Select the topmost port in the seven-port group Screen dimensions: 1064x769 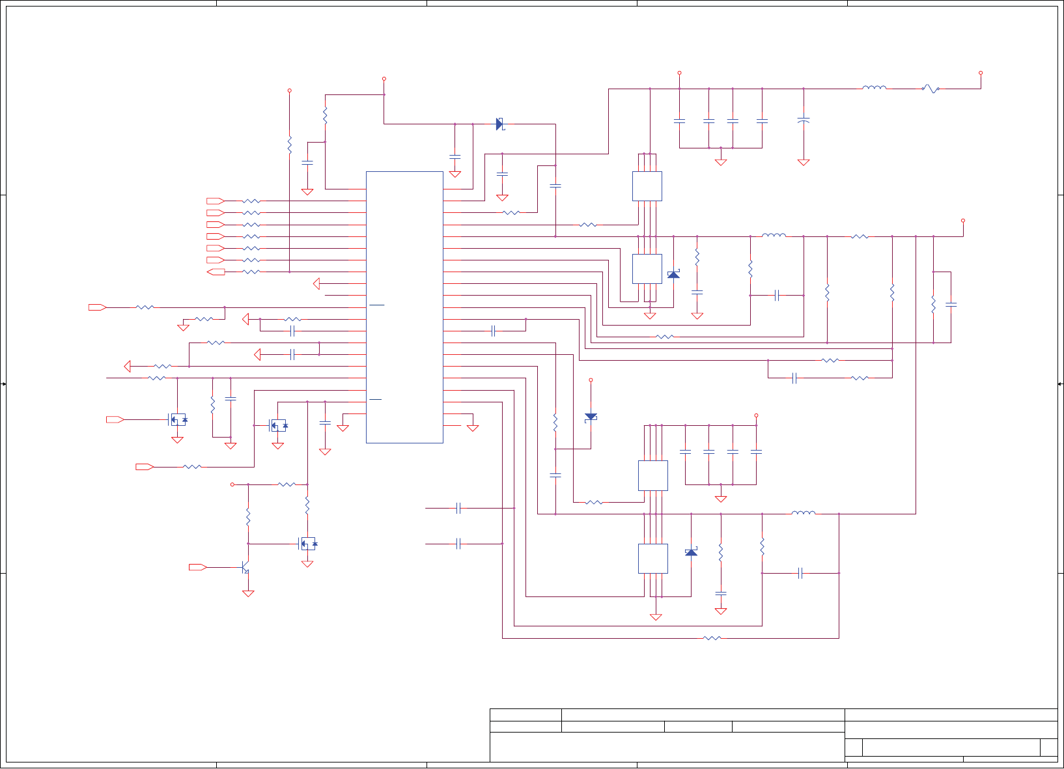tap(216, 201)
